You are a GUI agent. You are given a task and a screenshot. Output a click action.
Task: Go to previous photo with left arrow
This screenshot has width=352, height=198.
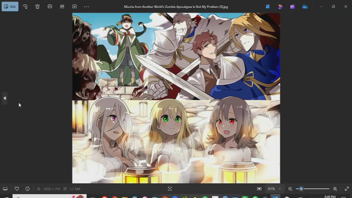point(5,98)
